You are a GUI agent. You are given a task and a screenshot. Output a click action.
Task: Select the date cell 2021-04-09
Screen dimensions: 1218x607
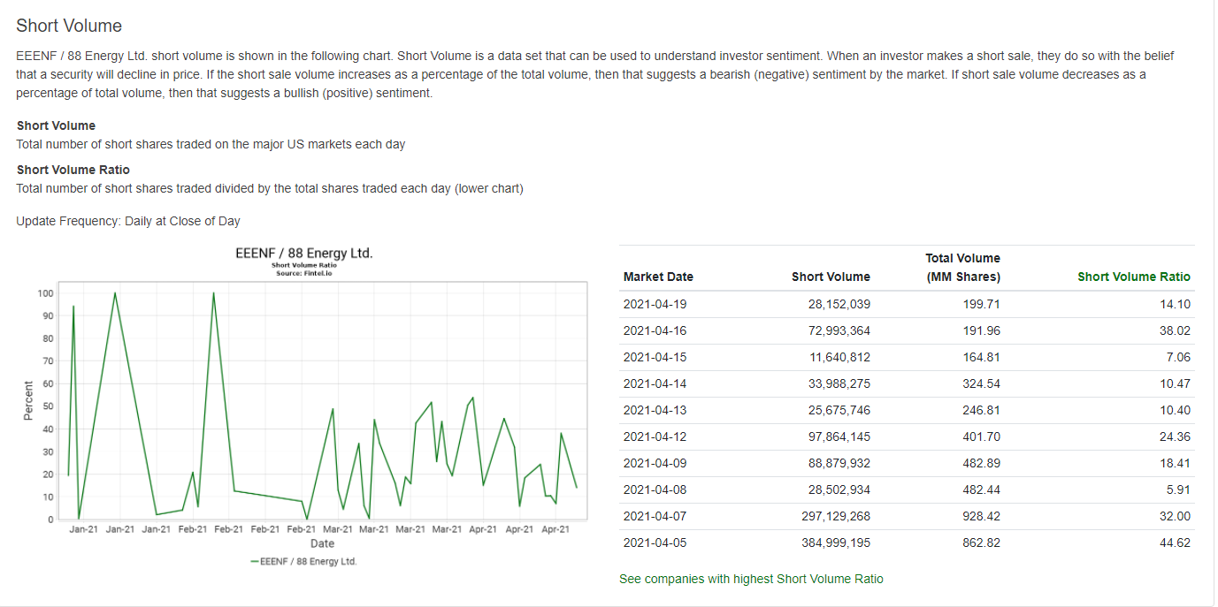[655, 463]
